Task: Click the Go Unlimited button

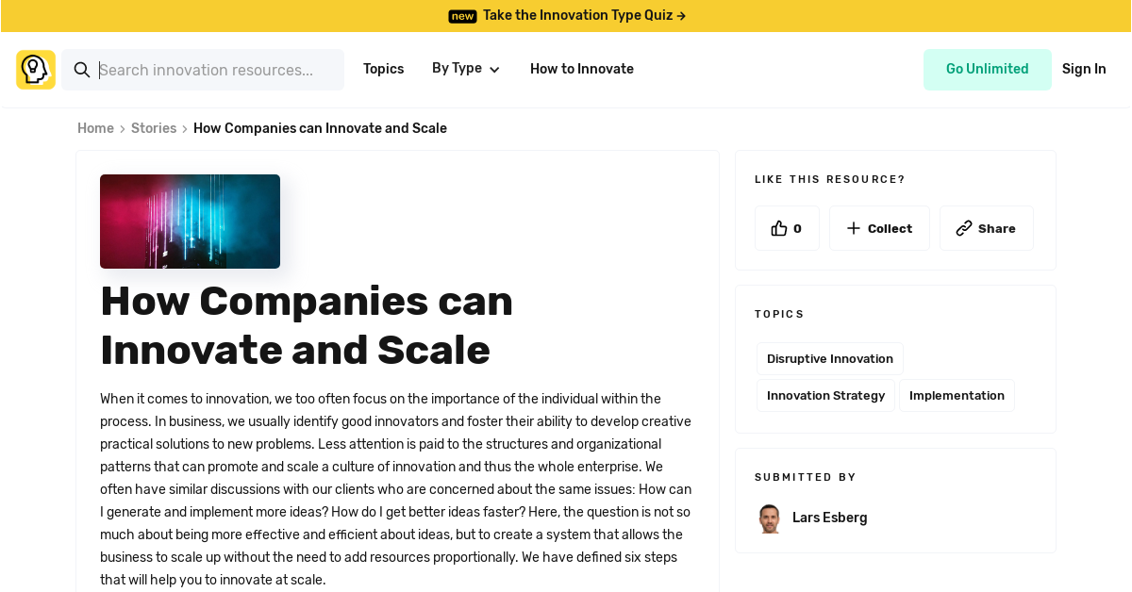Action: pos(988,69)
